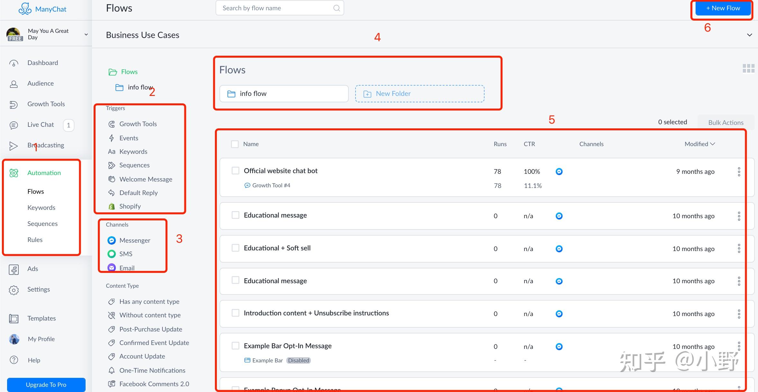758x392 pixels.
Task: Expand the account name dropdown arrow
Action: pos(86,34)
